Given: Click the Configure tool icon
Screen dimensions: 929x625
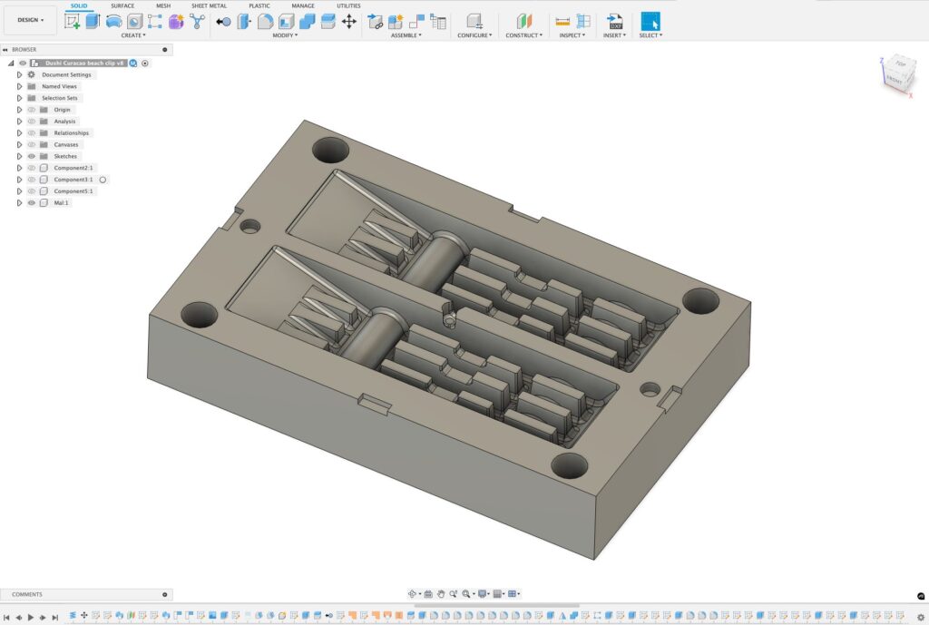Looking at the screenshot, I should pyautogui.click(x=474, y=22).
